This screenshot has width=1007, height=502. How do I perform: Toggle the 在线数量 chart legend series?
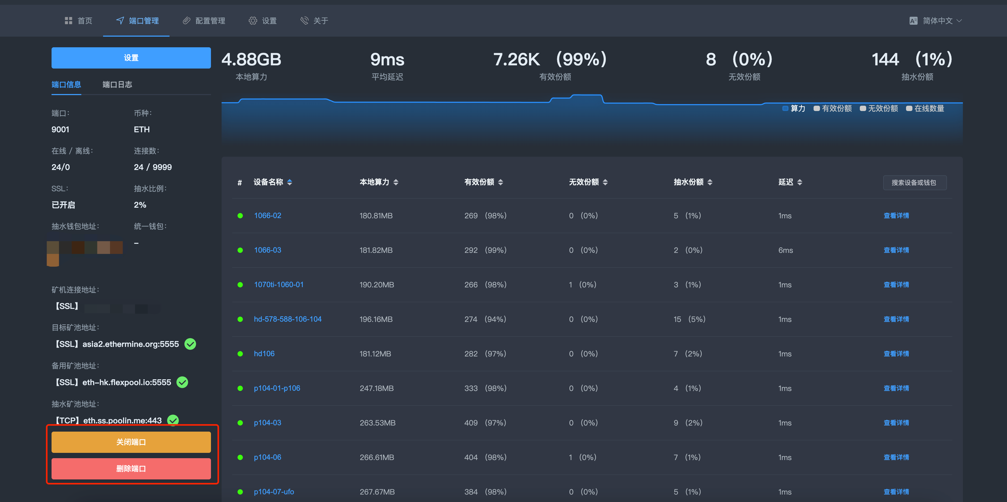click(925, 109)
